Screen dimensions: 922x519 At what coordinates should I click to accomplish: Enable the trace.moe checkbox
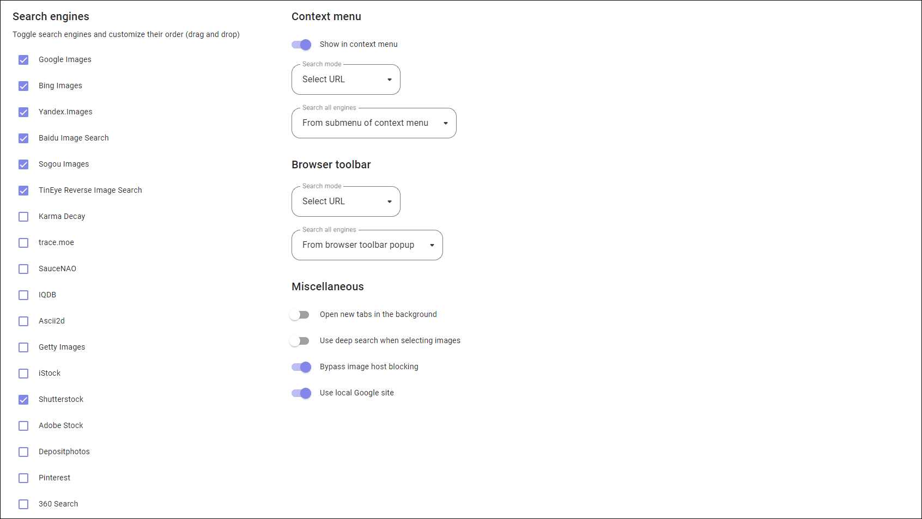pyautogui.click(x=23, y=243)
